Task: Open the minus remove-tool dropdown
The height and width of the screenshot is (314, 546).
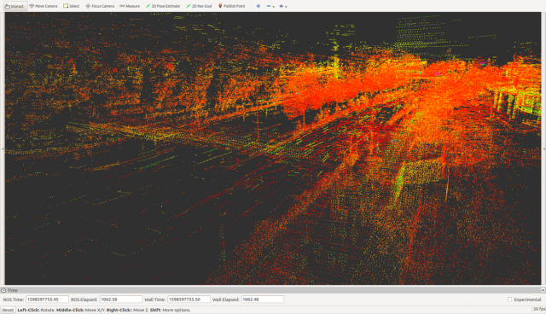Action: 270,6
